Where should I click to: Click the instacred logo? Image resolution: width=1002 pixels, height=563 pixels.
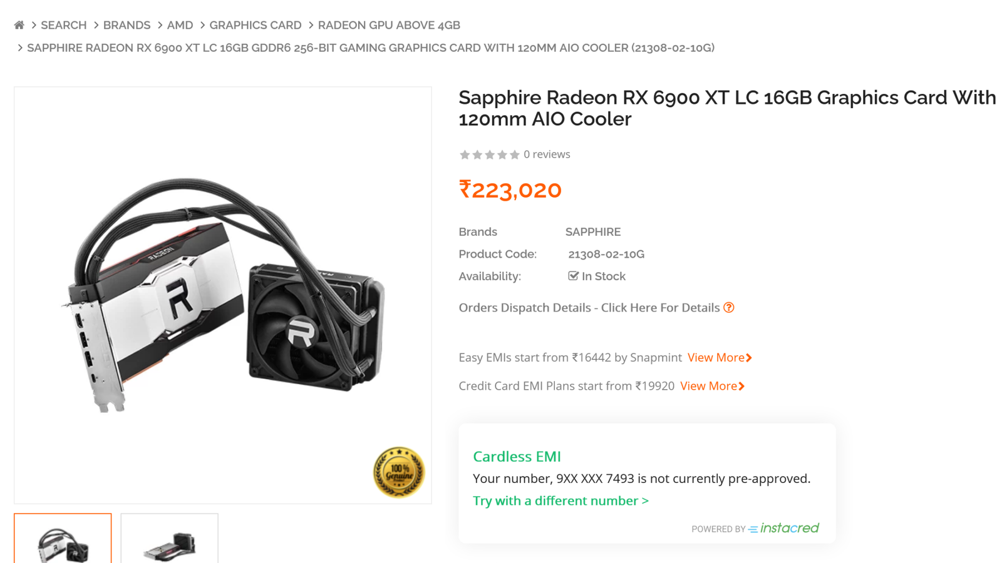coord(783,529)
